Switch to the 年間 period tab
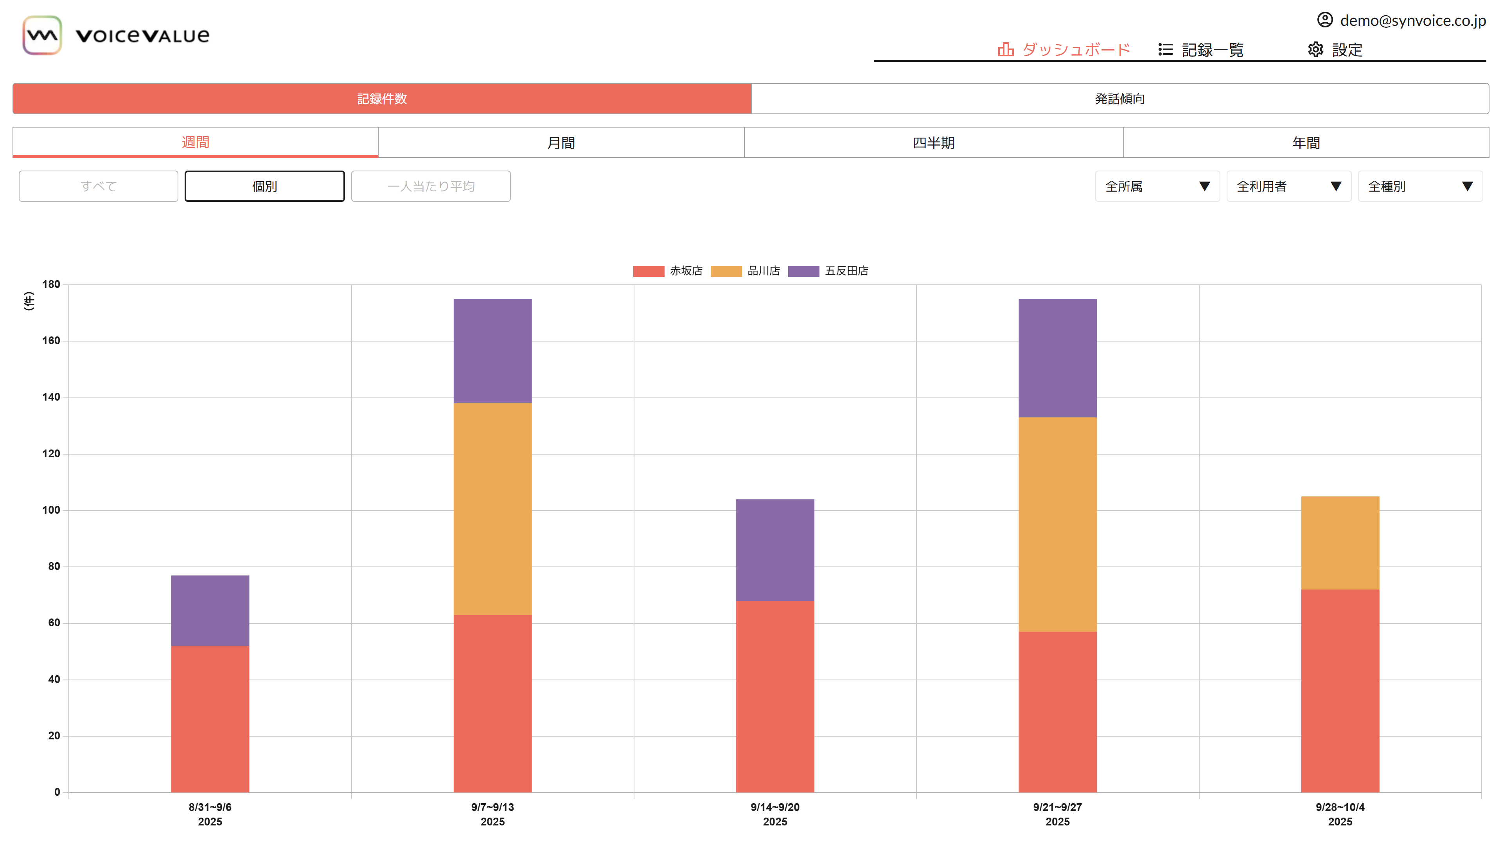Viewport: 1502px width, 845px height. (x=1306, y=142)
